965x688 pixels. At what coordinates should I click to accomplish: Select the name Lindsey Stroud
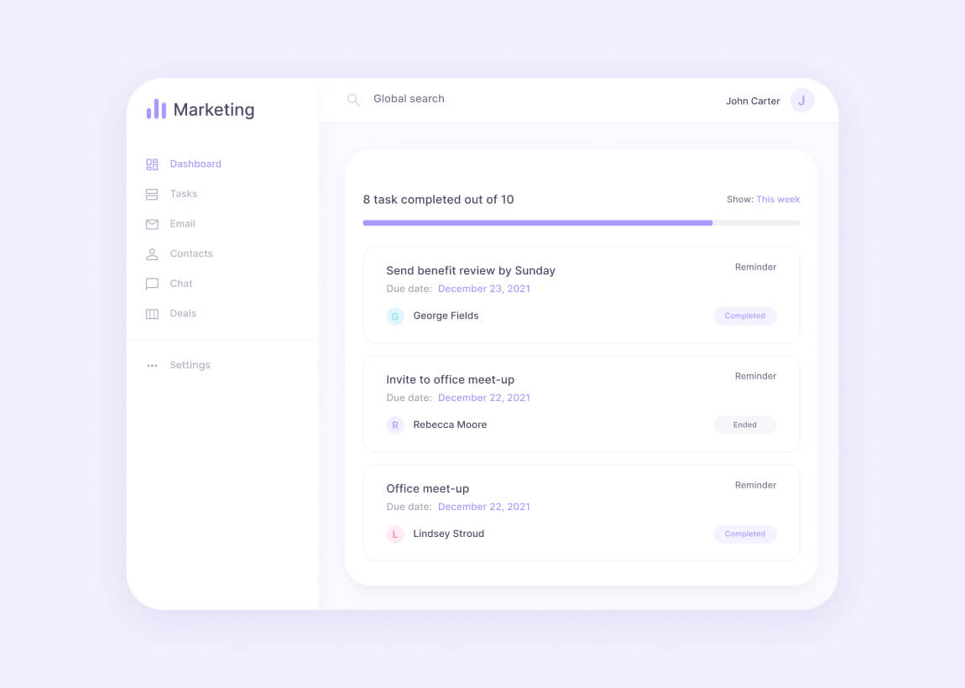click(x=449, y=534)
